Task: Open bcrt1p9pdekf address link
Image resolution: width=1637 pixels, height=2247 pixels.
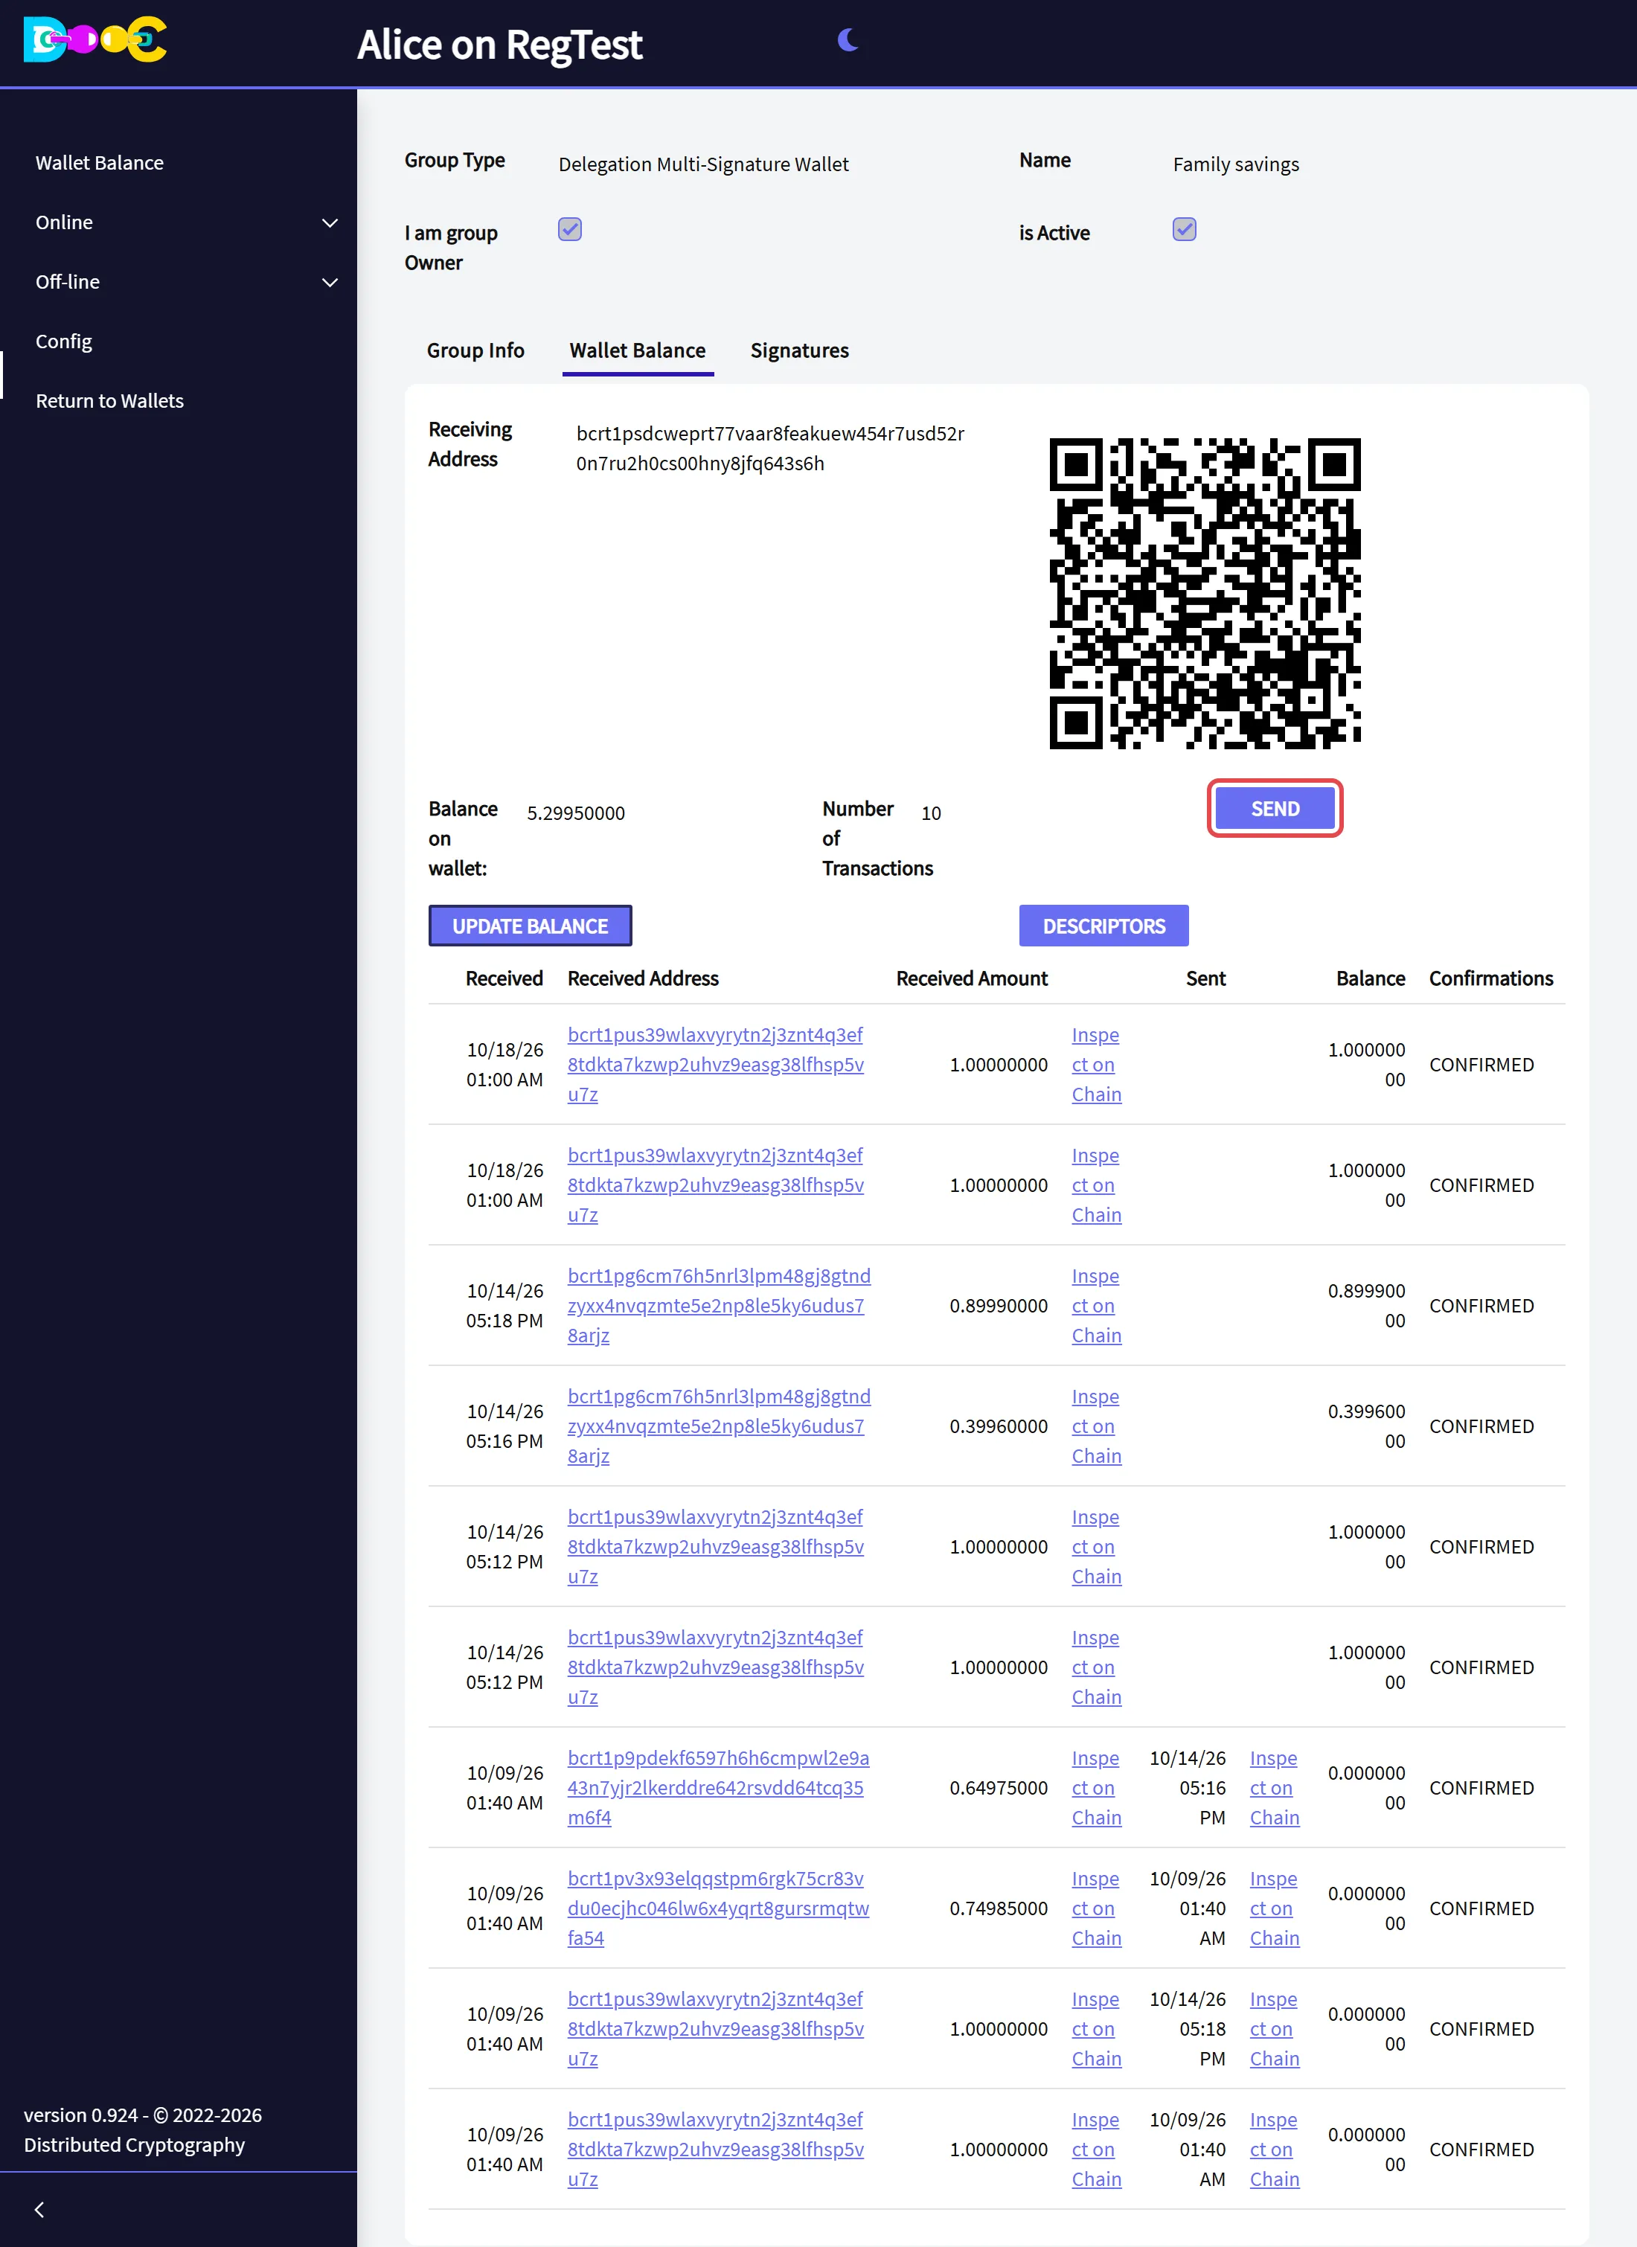Action: click(x=718, y=1788)
